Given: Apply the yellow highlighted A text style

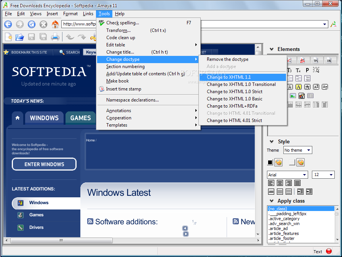Looking at the screenshot, I should tap(298, 87).
